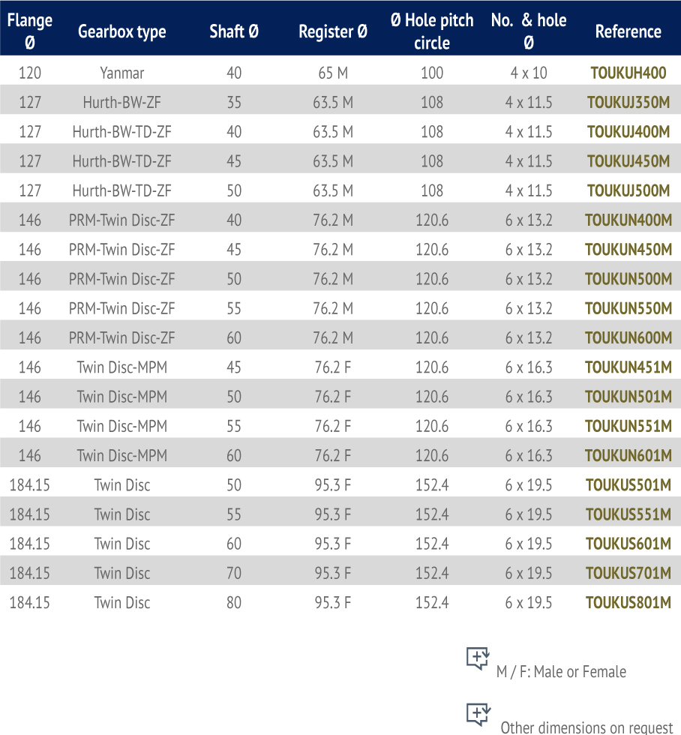Click hole pitch circle value 100
681x735 pixels.
[x=432, y=73]
